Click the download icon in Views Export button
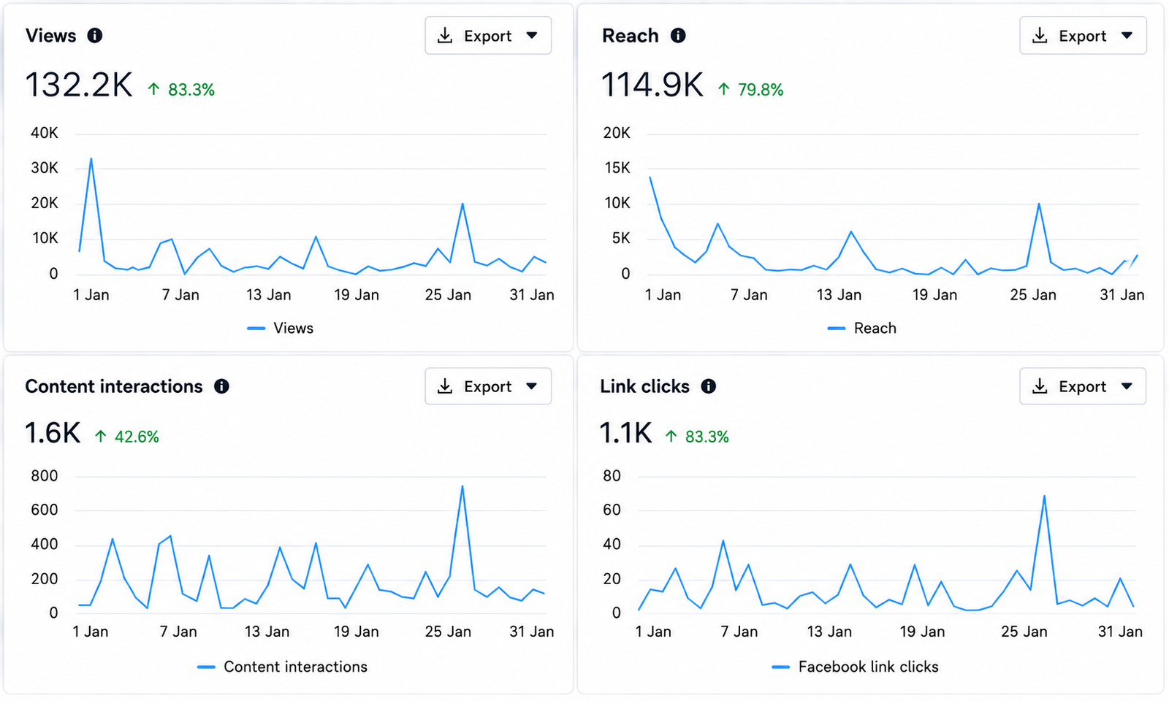This screenshot has width=1169, height=701. 445,36
